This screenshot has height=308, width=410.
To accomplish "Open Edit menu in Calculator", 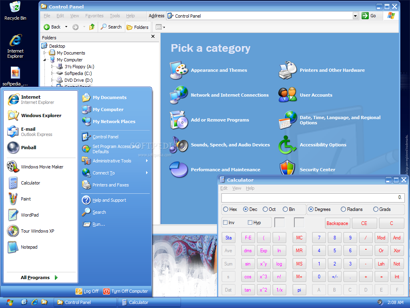I will [224, 188].
